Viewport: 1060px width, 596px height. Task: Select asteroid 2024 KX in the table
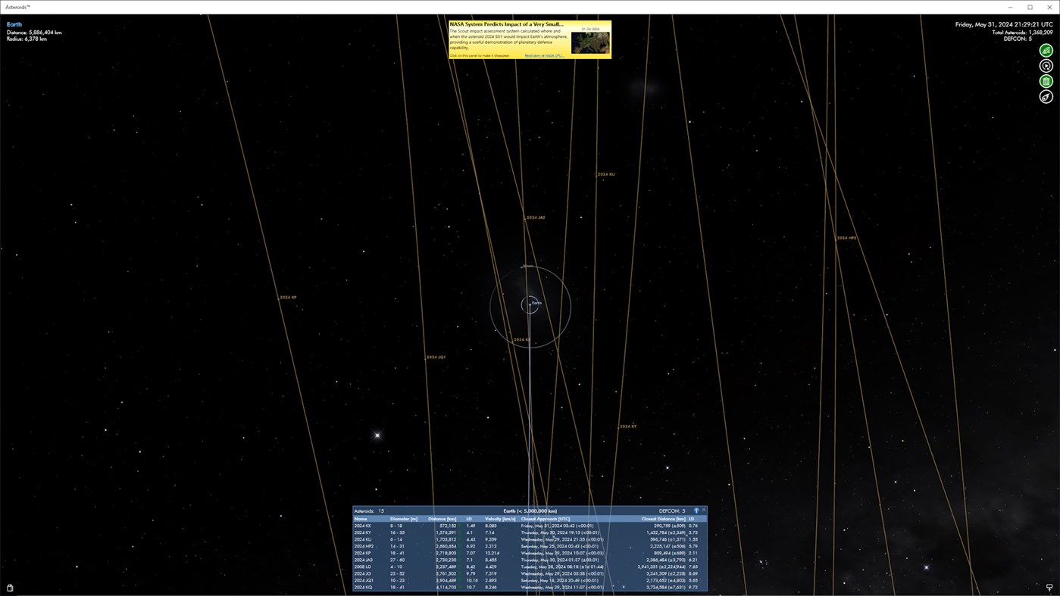click(x=361, y=525)
